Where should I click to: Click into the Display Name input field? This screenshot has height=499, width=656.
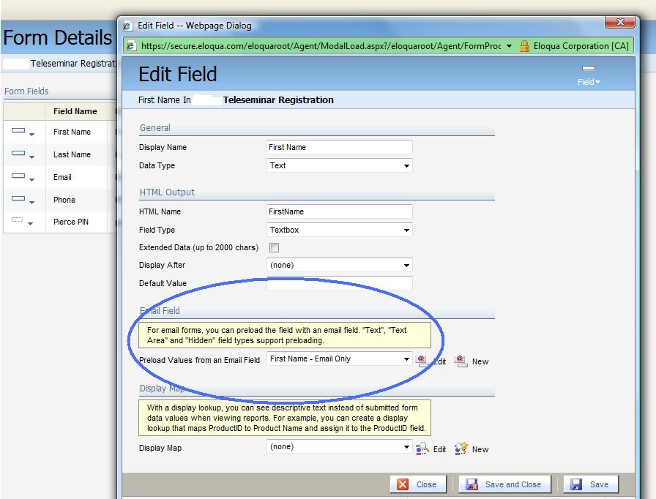coord(339,147)
